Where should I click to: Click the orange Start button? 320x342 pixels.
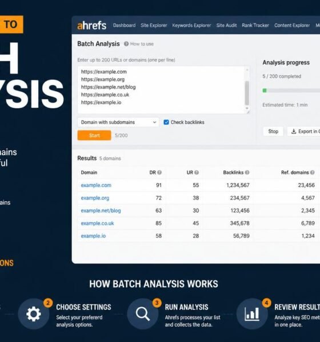pos(94,136)
